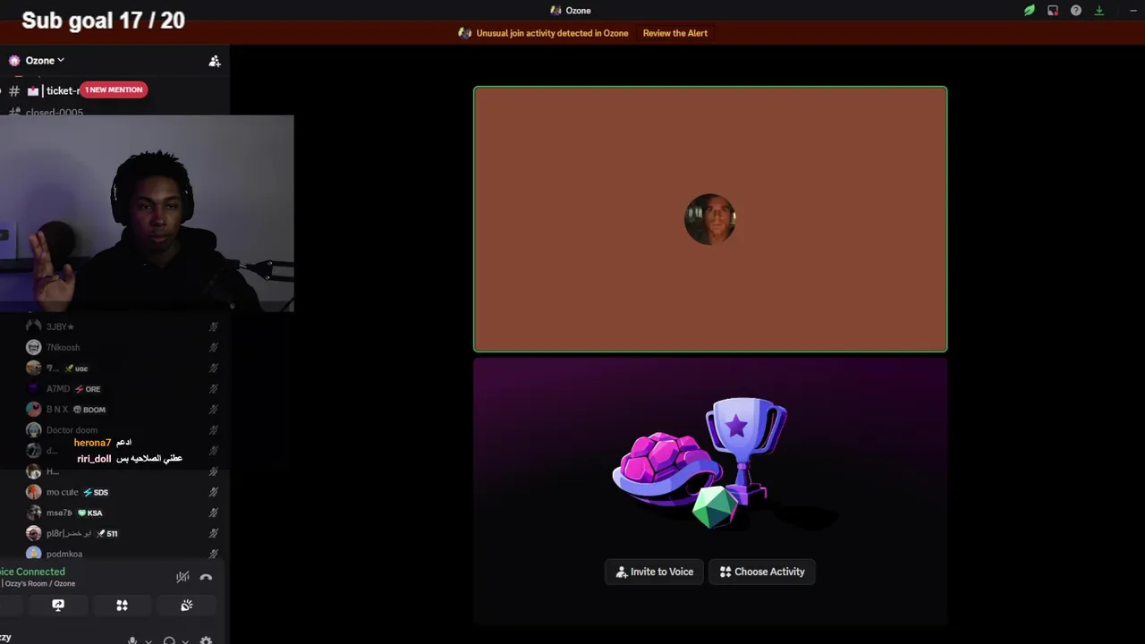Open the Activities launcher button
1145x644 pixels.
[122, 606]
